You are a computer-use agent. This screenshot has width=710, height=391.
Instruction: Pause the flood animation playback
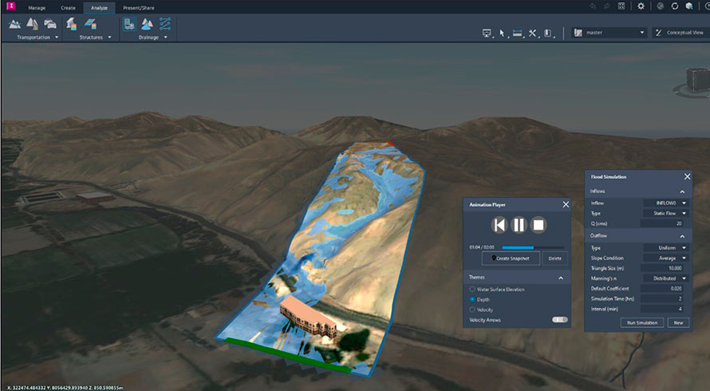click(x=519, y=225)
